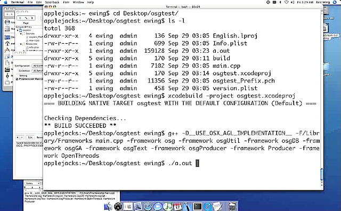The image size is (341, 211).
Task: Open iCal calendar icon showing 17
Action: click(177, 206)
